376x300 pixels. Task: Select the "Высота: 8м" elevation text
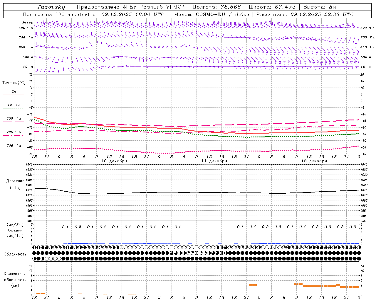[x=320, y=7]
